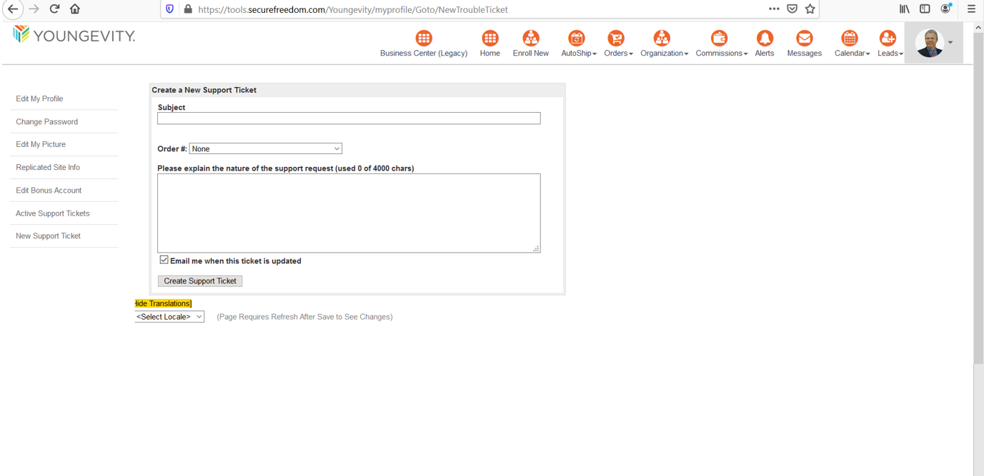Go to Home icon in navigation

pyautogui.click(x=489, y=39)
